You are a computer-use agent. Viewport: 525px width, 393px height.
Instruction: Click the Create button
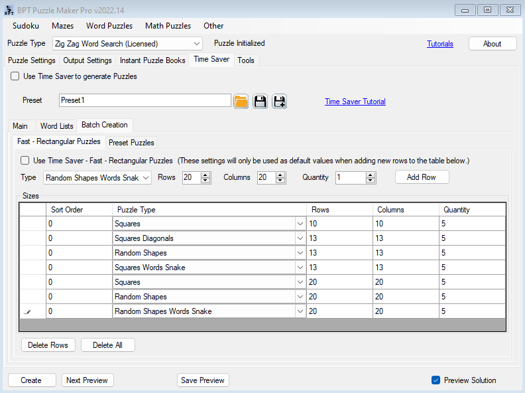click(31, 380)
